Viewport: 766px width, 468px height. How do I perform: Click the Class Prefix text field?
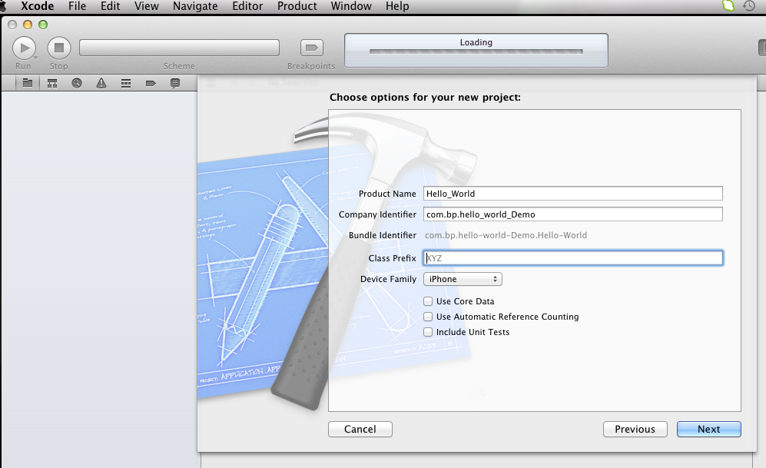[573, 258]
